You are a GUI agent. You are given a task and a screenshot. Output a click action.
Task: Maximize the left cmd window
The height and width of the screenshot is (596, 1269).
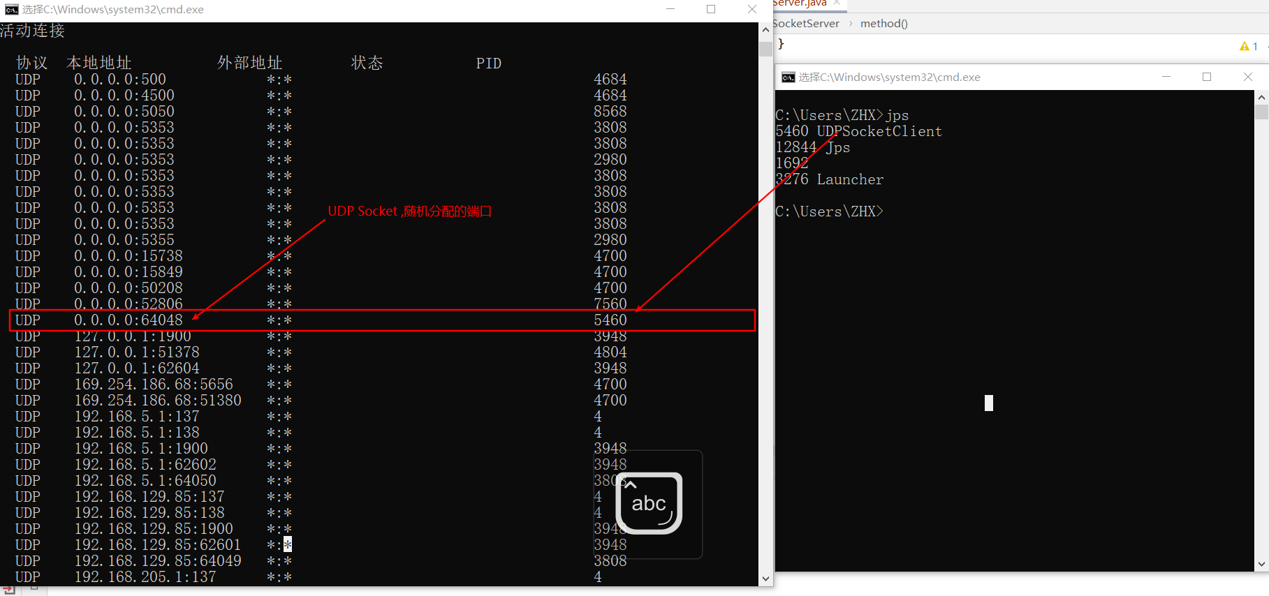(711, 9)
